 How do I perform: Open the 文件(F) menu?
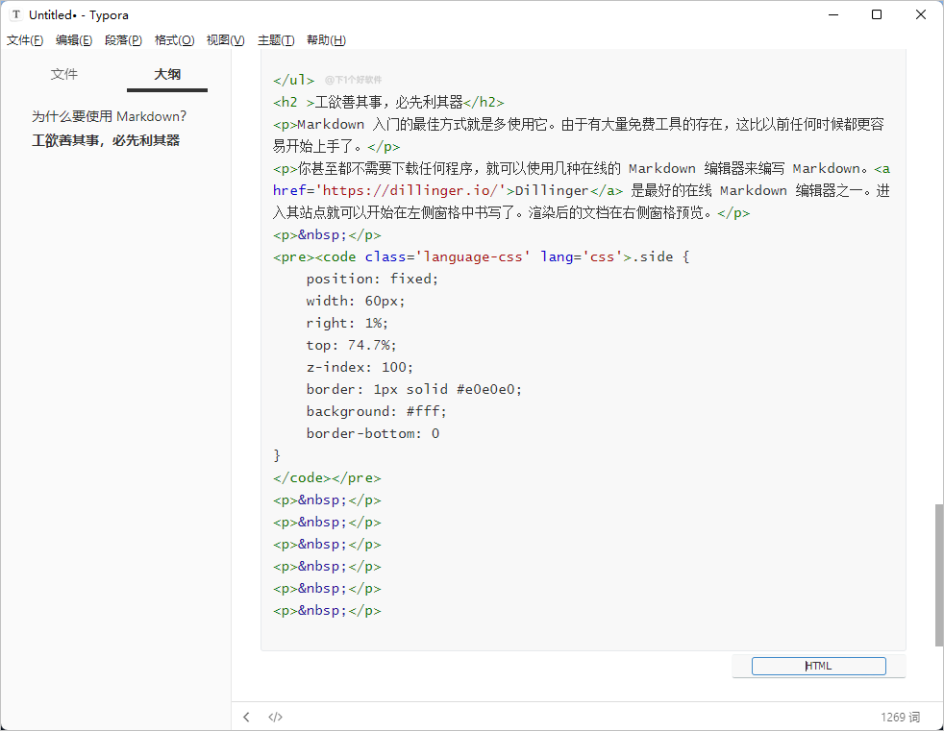[25, 40]
